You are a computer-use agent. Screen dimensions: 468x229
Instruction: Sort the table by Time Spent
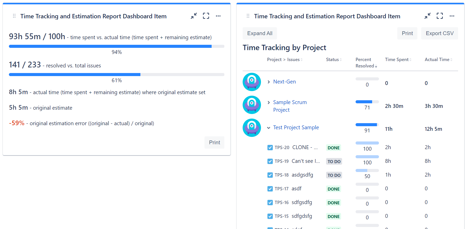tap(397, 59)
